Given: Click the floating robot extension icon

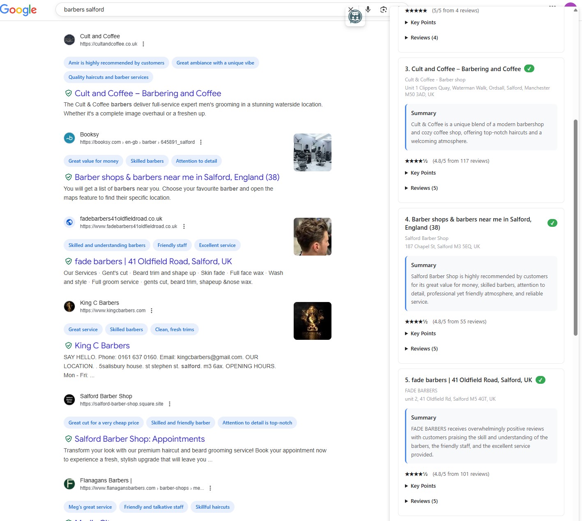Looking at the screenshot, I should point(355,17).
